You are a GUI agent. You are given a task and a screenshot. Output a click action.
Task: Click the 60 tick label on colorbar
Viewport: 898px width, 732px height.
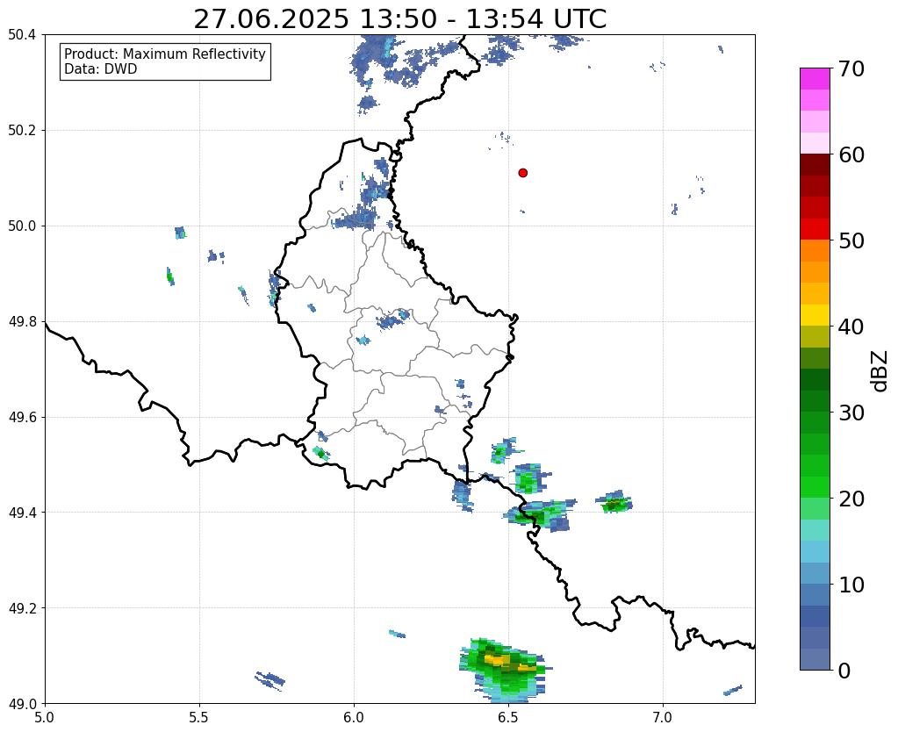[x=851, y=154]
